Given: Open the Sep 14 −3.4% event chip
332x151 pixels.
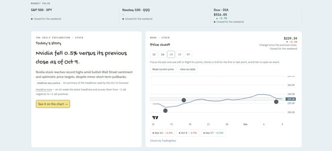Looking at the screenshot, I should click(162, 133).
